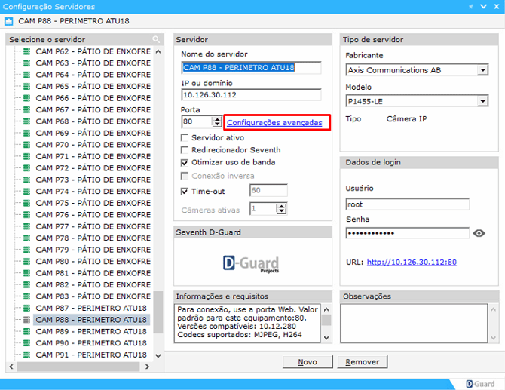Click the server icon next to CAM P91
The height and width of the screenshot is (390, 505).
point(27,355)
